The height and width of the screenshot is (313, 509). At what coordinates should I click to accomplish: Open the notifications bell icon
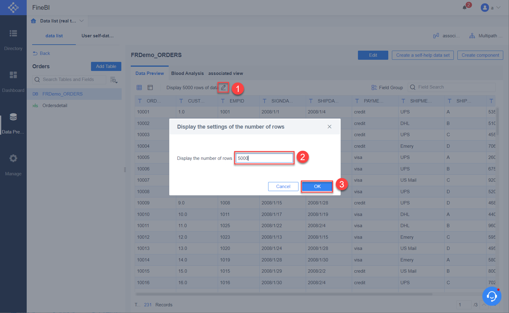(x=464, y=7)
